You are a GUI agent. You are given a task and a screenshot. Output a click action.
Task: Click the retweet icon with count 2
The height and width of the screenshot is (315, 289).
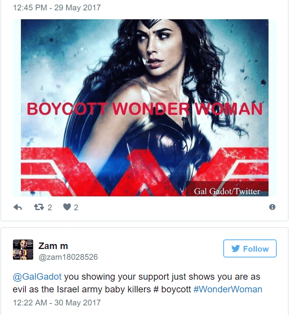pos(39,207)
